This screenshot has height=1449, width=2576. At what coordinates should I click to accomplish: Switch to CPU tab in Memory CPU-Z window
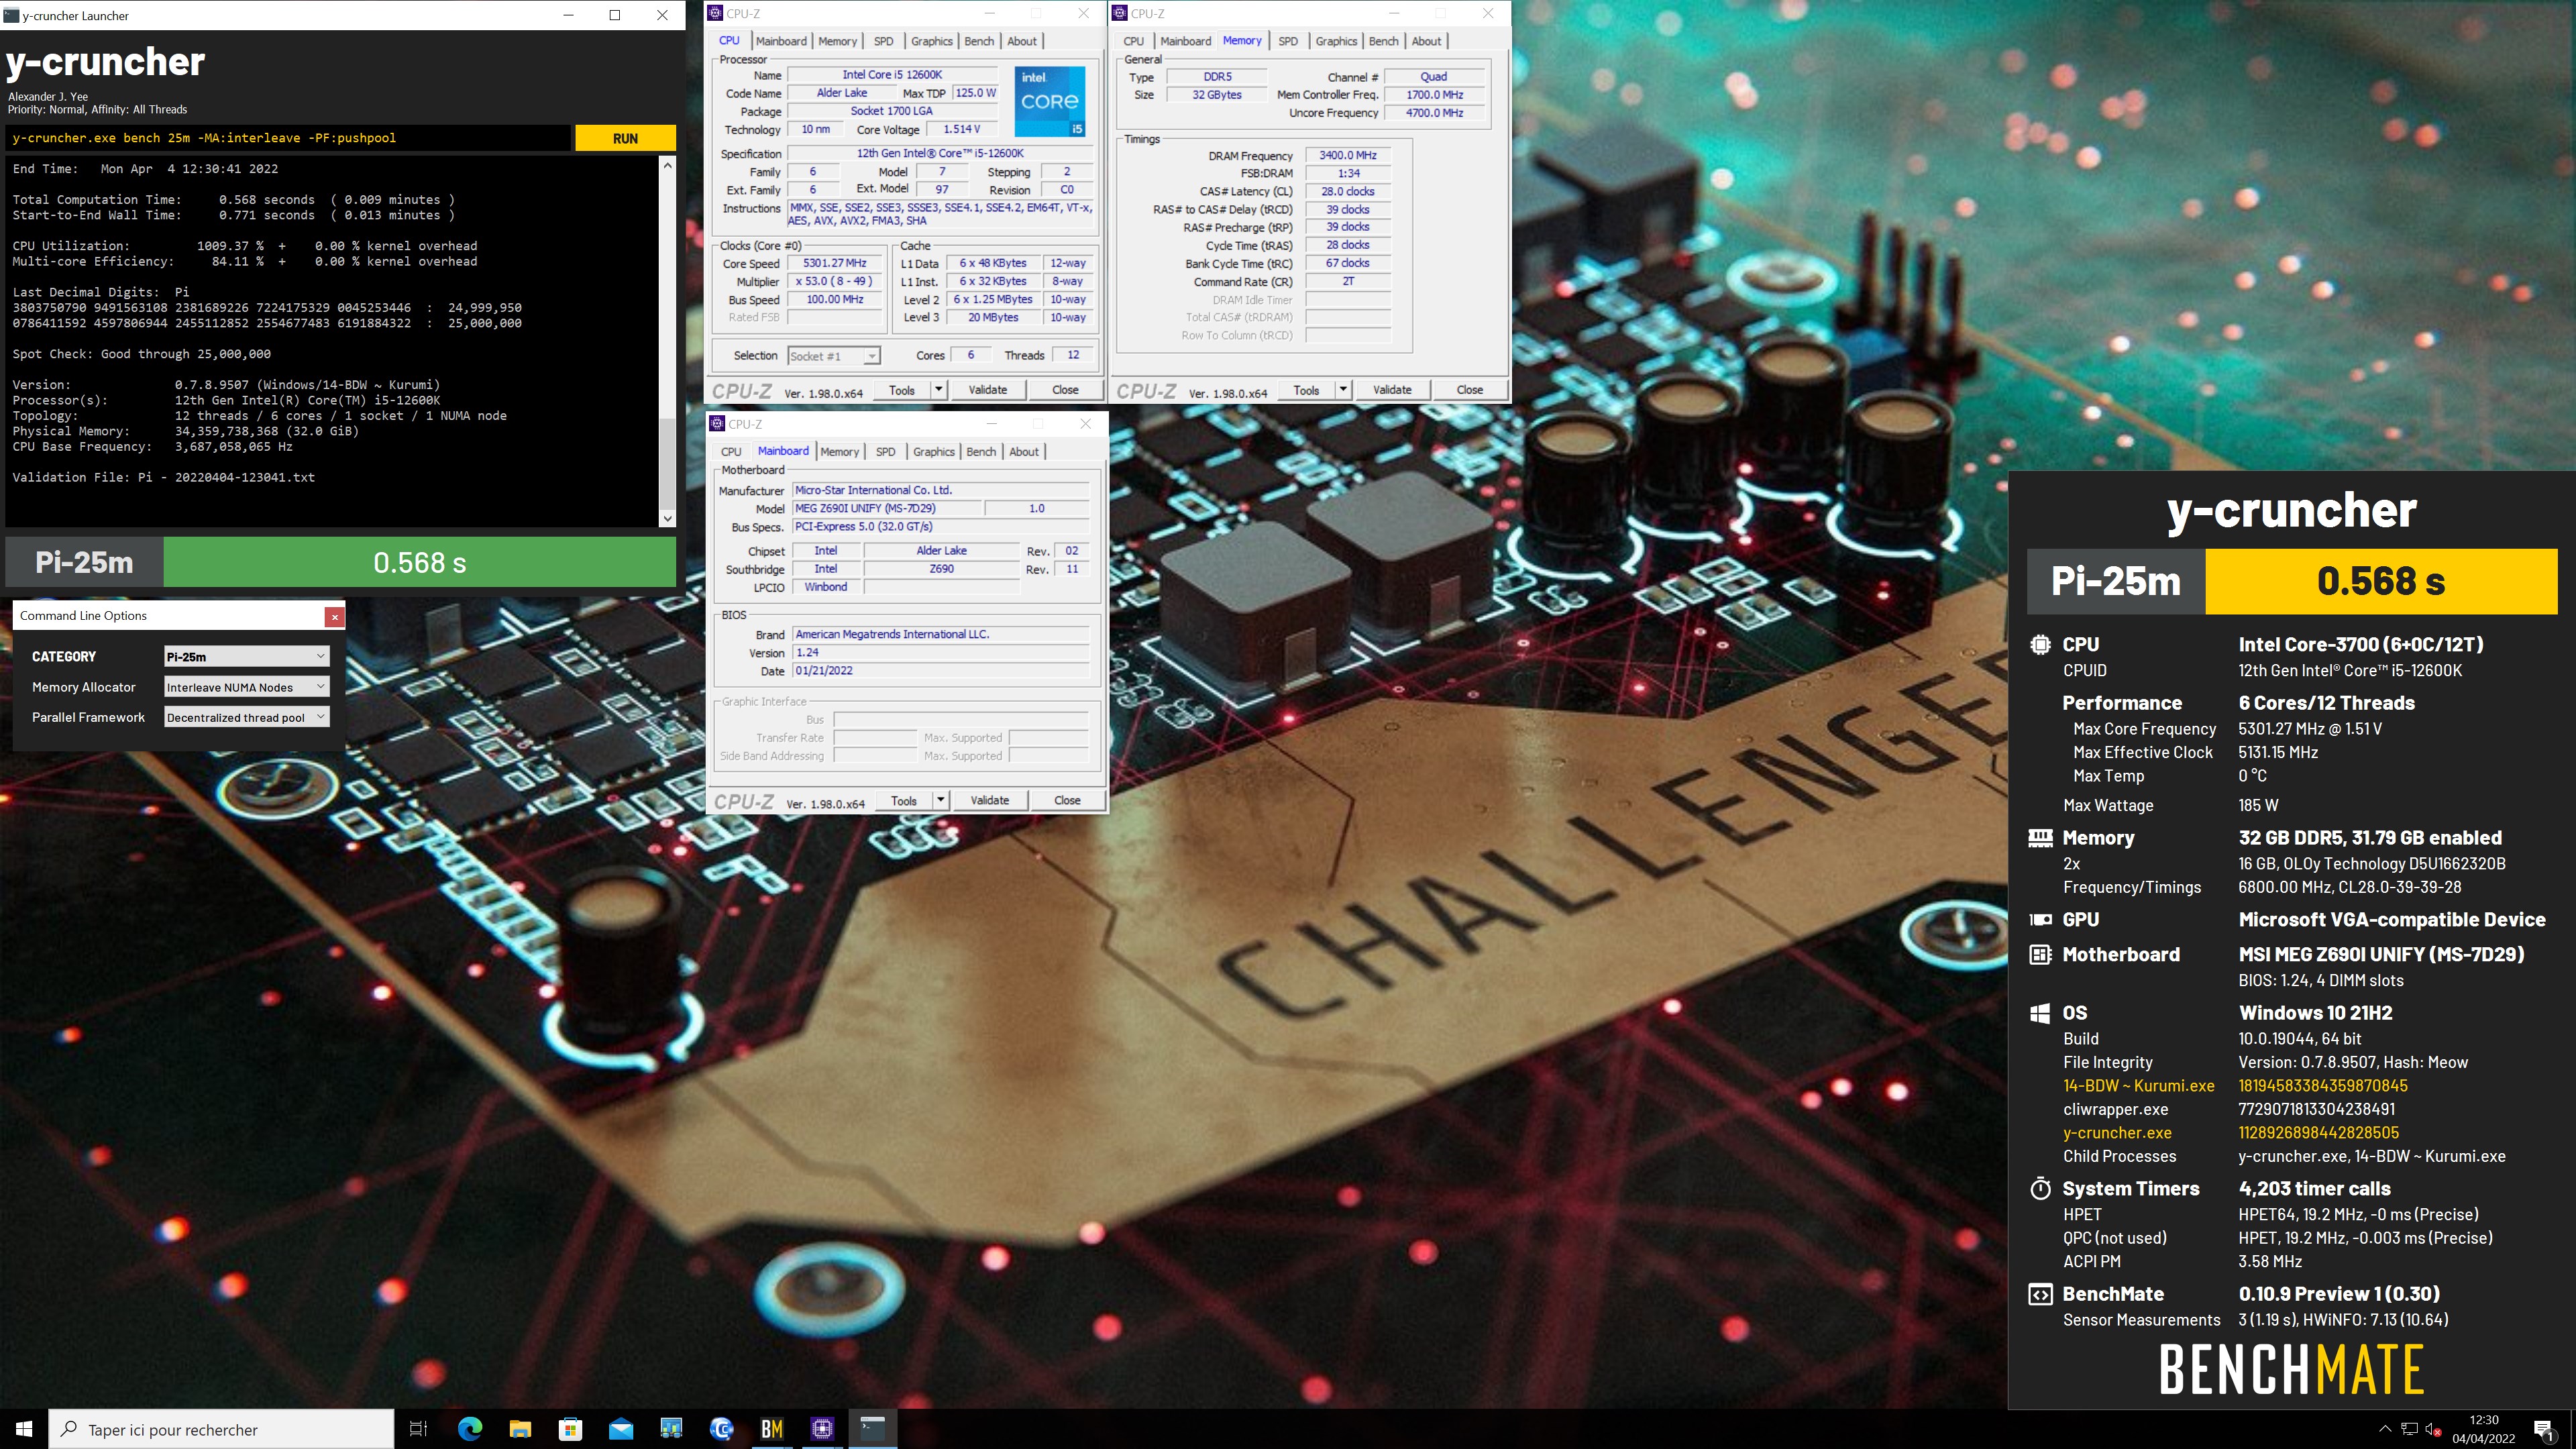1134,41
